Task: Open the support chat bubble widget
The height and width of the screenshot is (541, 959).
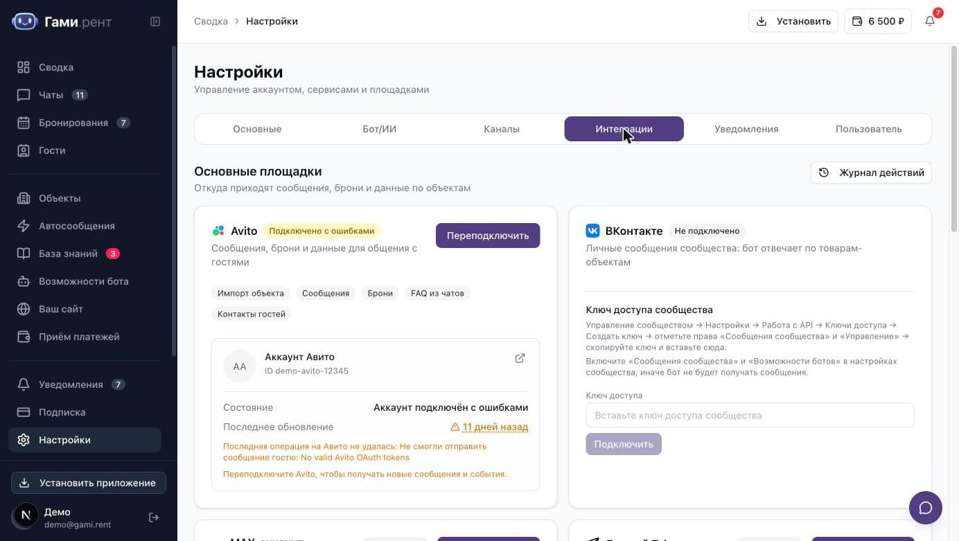Action: pos(926,508)
